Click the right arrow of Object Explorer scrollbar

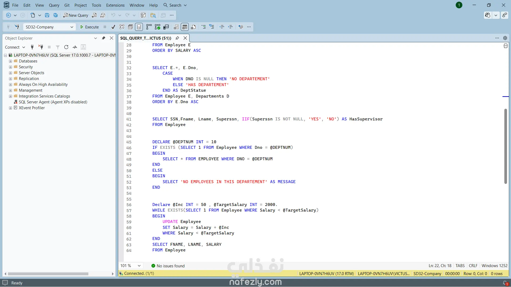click(113, 274)
